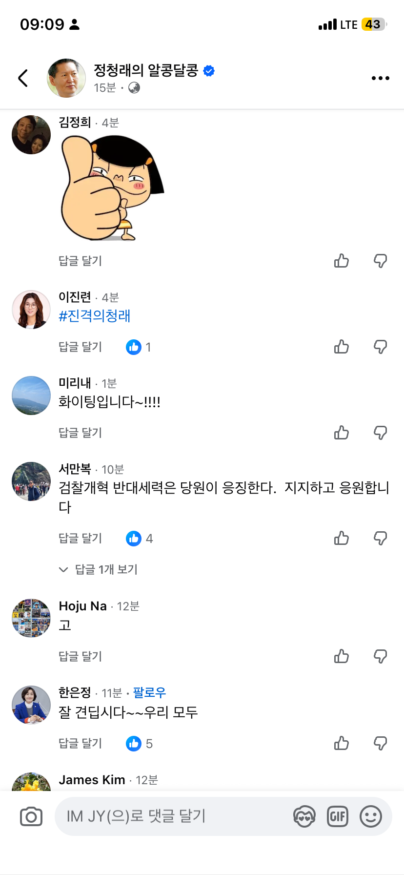404x875 pixels.
Task: Follow 한은정 via 팔로우 link
Action: click(x=150, y=692)
